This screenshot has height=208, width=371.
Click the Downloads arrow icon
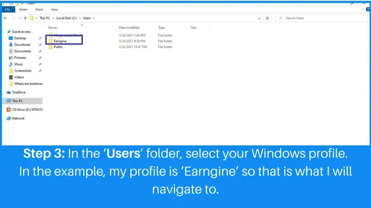[10, 44]
